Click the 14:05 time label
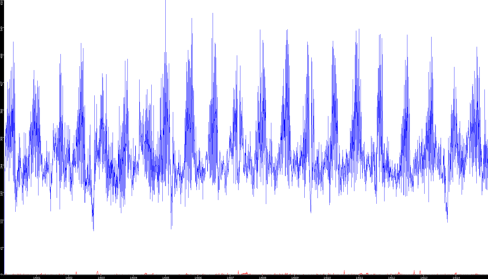 tap(166, 278)
